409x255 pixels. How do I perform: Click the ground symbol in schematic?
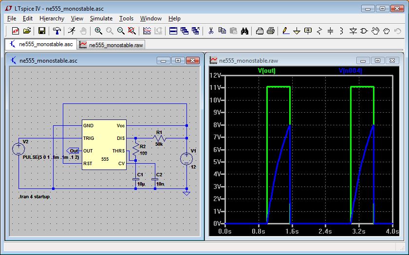click(186, 193)
